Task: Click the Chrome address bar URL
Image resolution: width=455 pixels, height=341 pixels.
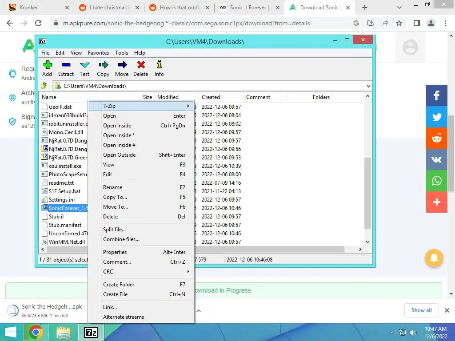Action: coord(186,23)
